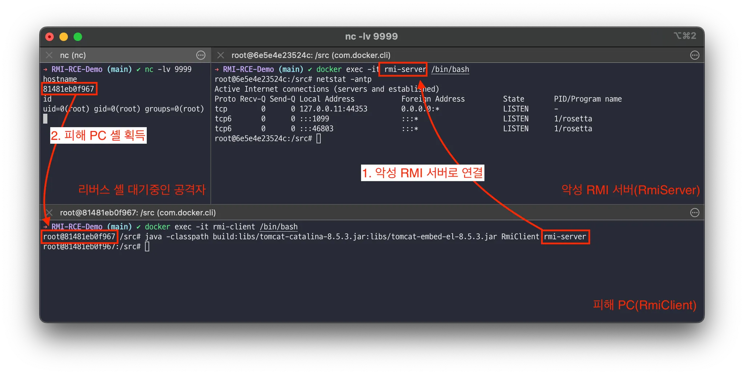Click the rmi-client container name
This screenshot has width=744, height=375.
234,227
